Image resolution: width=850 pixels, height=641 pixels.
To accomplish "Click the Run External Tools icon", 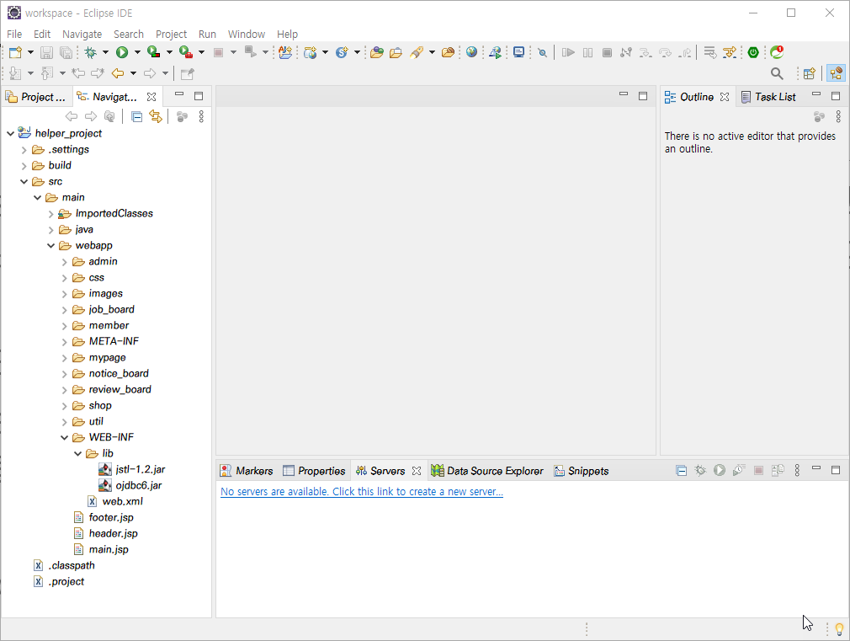I will pos(186,53).
